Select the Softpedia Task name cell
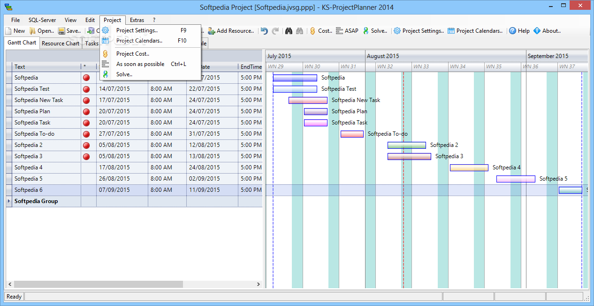 47,123
